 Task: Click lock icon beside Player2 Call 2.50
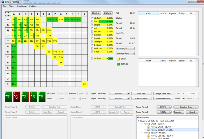point(148,136)
